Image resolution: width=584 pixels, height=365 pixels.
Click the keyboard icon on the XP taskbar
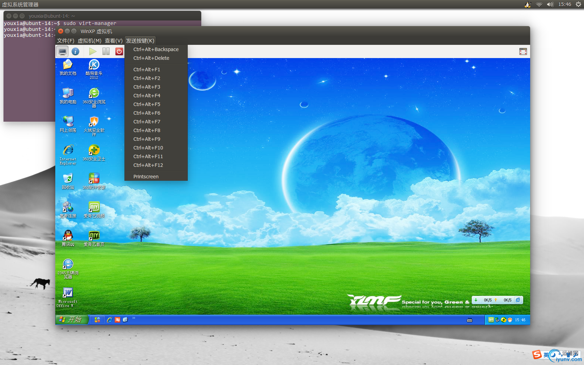coord(470,321)
